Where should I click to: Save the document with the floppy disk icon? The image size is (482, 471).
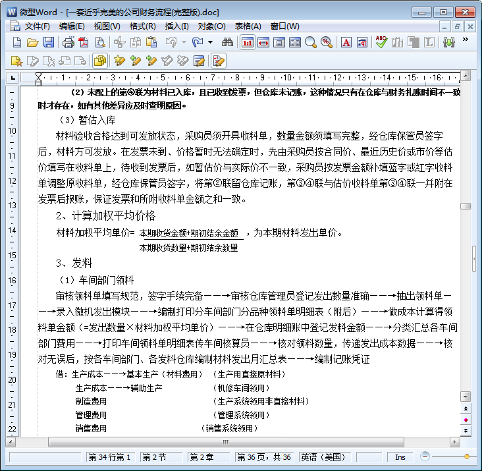tap(49, 42)
